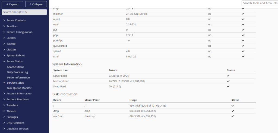The image size is (278, 133).
Task: Click the Memory Used status checkmark
Action: [228, 81]
